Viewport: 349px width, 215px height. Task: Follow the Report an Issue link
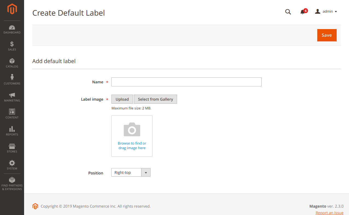[330, 213]
